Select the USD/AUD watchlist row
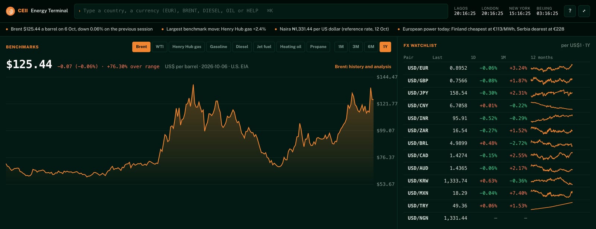This screenshot has height=229, width=596. click(497, 168)
